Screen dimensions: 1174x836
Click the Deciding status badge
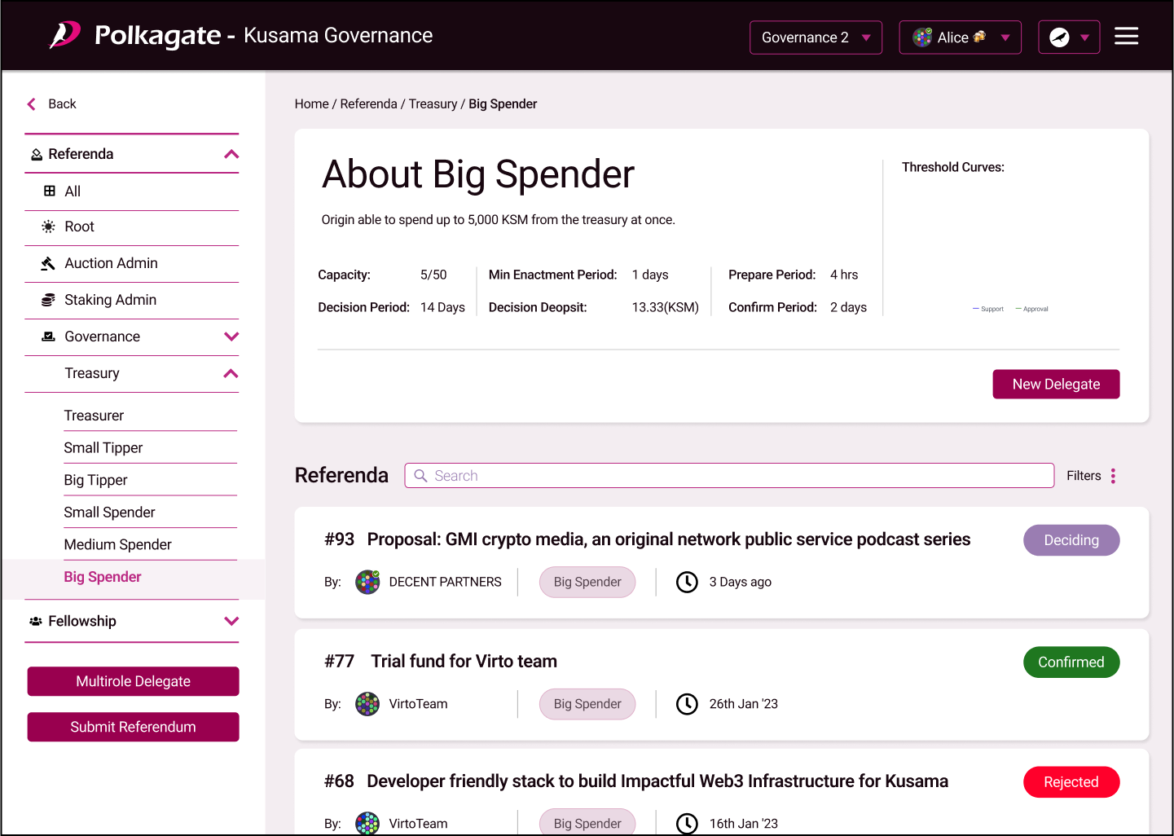(x=1071, y=540)
